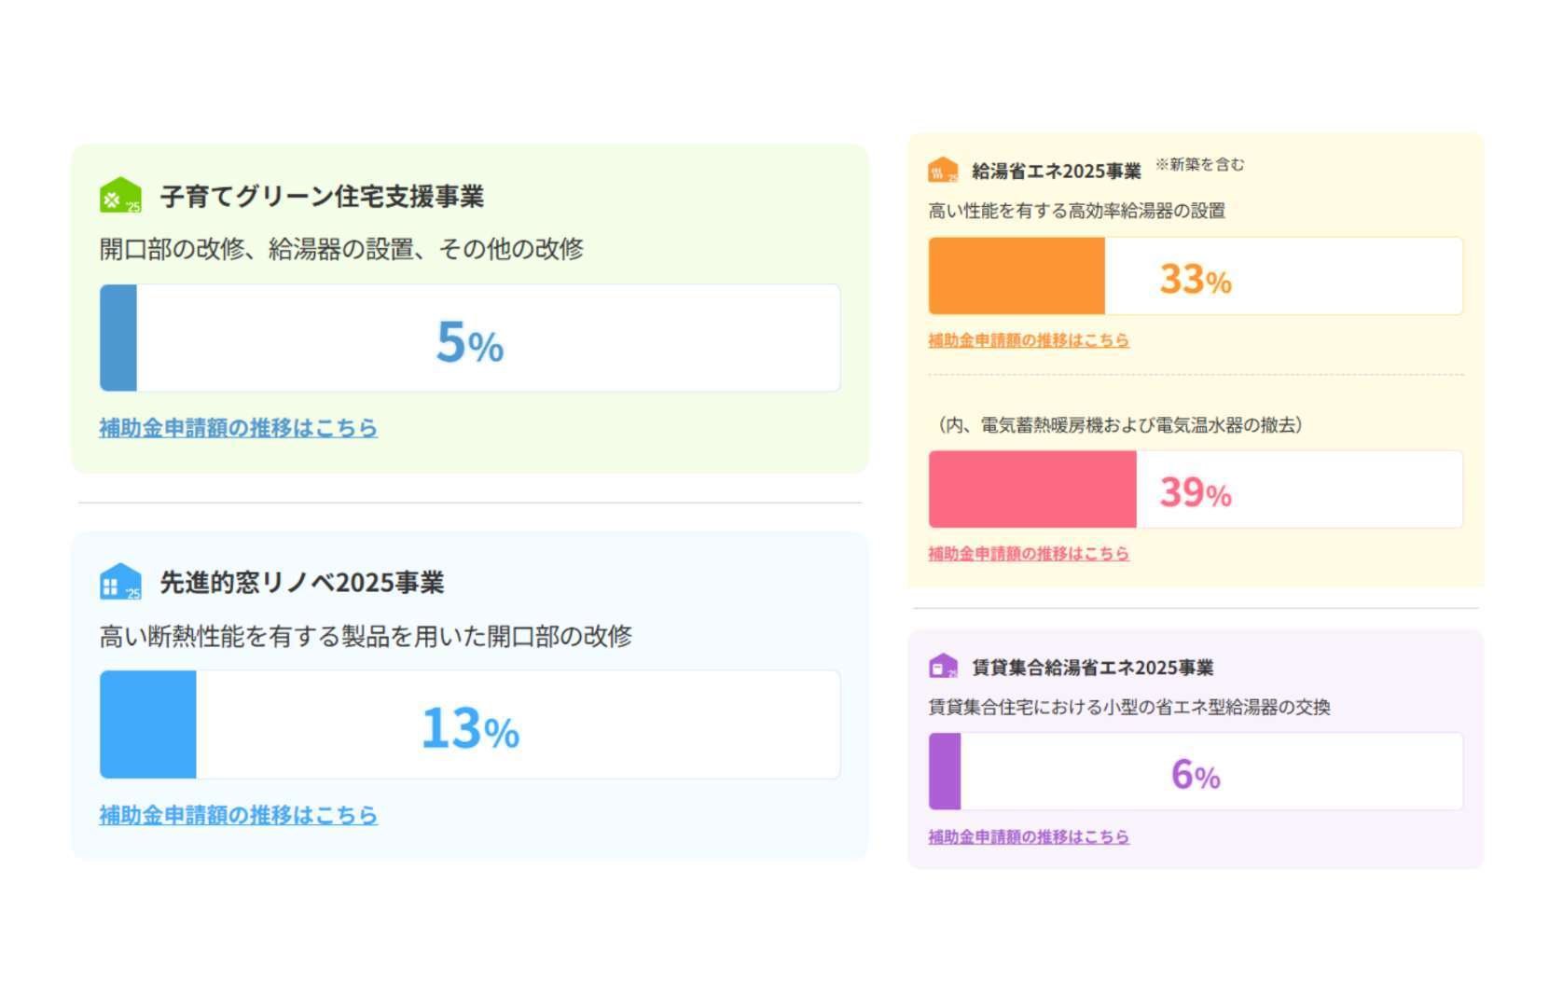Click the purple 6% progress bar
This screenshot has width=1549, height=1007.
[1195, 771]
